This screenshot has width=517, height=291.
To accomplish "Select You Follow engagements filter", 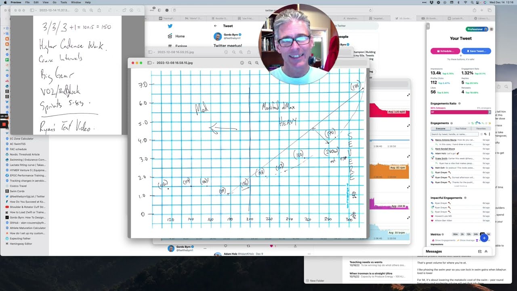I will coord(461,129).
